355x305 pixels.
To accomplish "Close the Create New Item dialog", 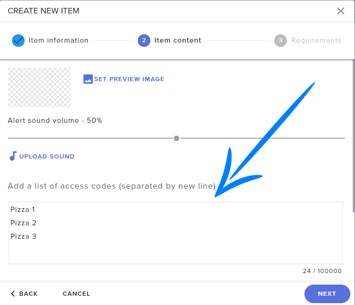I will click(x=341, y=11).
